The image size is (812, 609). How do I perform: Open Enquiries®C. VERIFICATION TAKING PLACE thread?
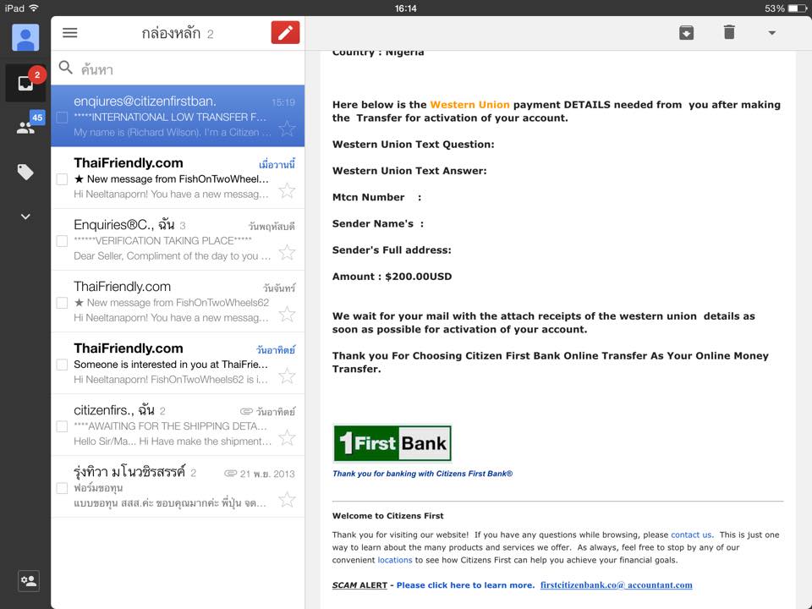point(178,239)
